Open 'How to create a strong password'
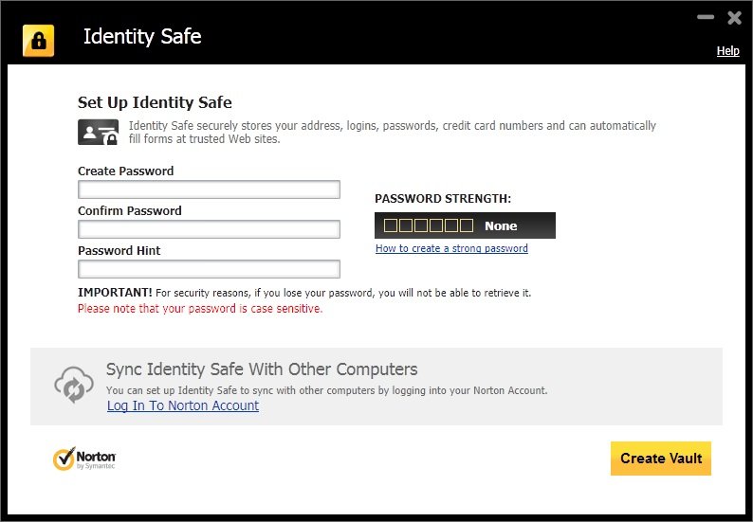 451,248
